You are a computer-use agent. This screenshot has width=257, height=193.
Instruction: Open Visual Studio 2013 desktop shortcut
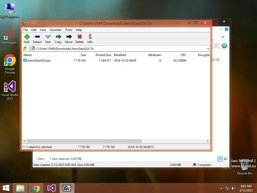point(10,90)
